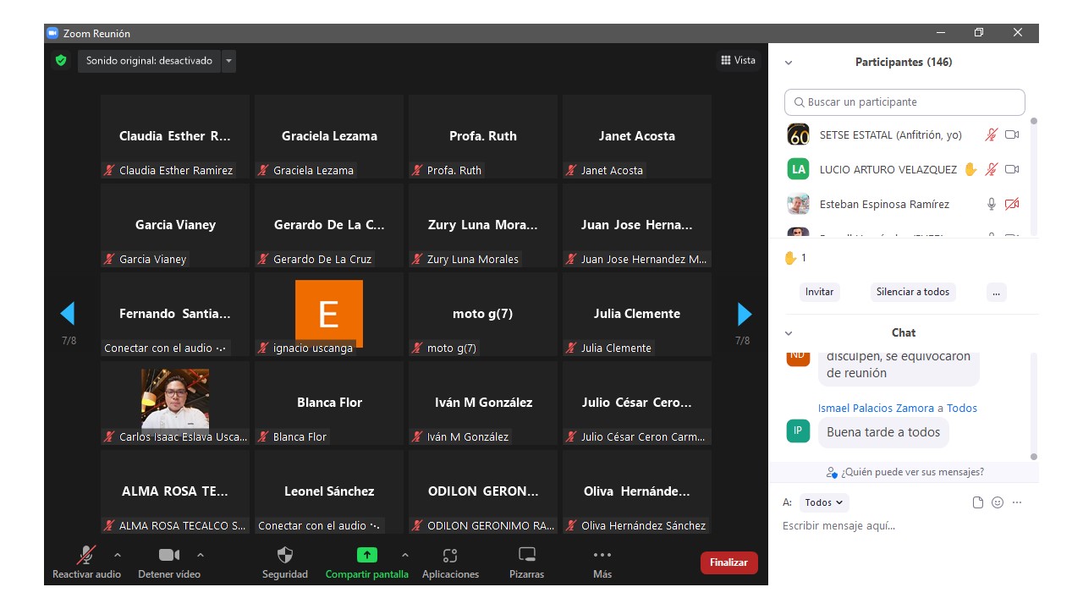The width and height of the screenshot is (1083, 609).
Task: Go to previous page of participant tiles
Action: click(68, 314)
